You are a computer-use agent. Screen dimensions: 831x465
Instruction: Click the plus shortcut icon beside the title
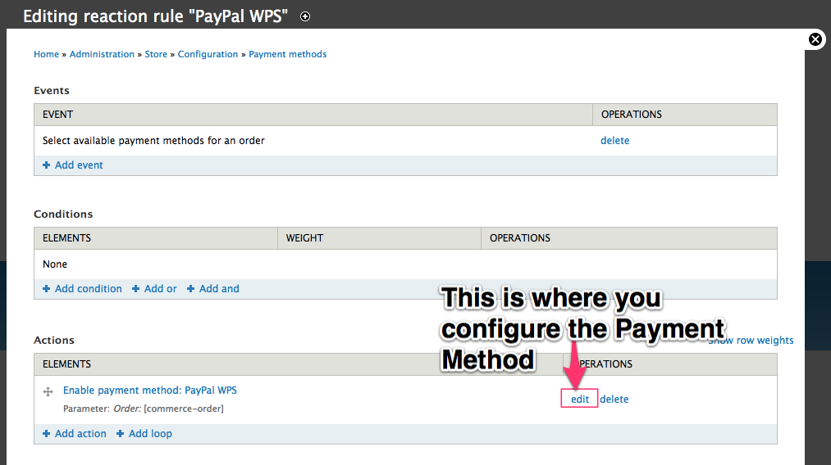(305, 16)
